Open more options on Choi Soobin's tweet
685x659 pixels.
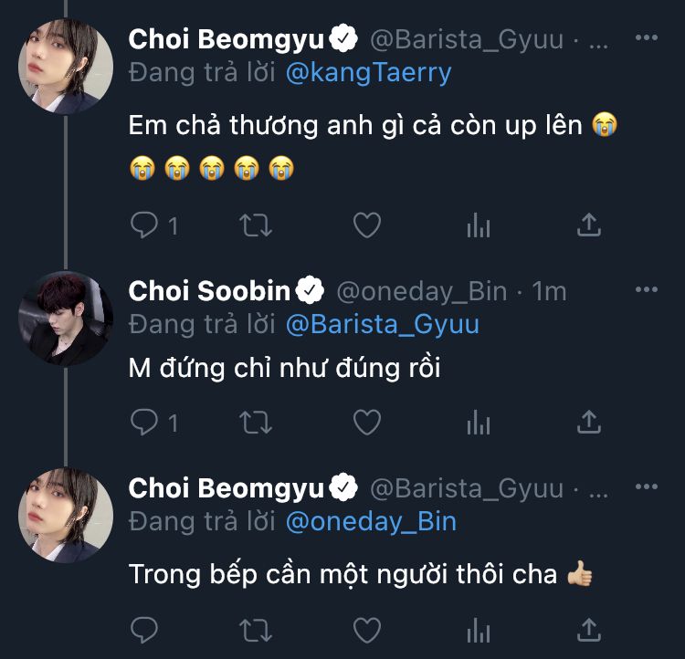click(646, 290)
